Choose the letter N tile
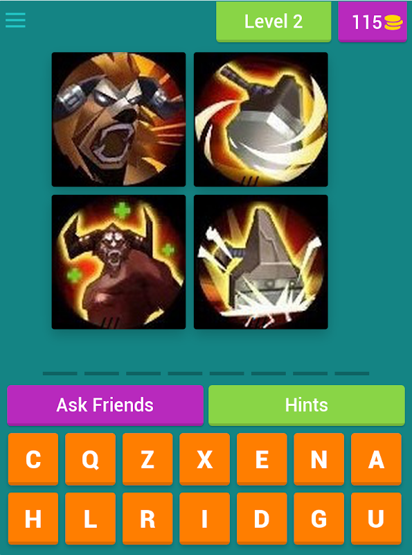Screen dimensions: 412x555 click(319, 459)
